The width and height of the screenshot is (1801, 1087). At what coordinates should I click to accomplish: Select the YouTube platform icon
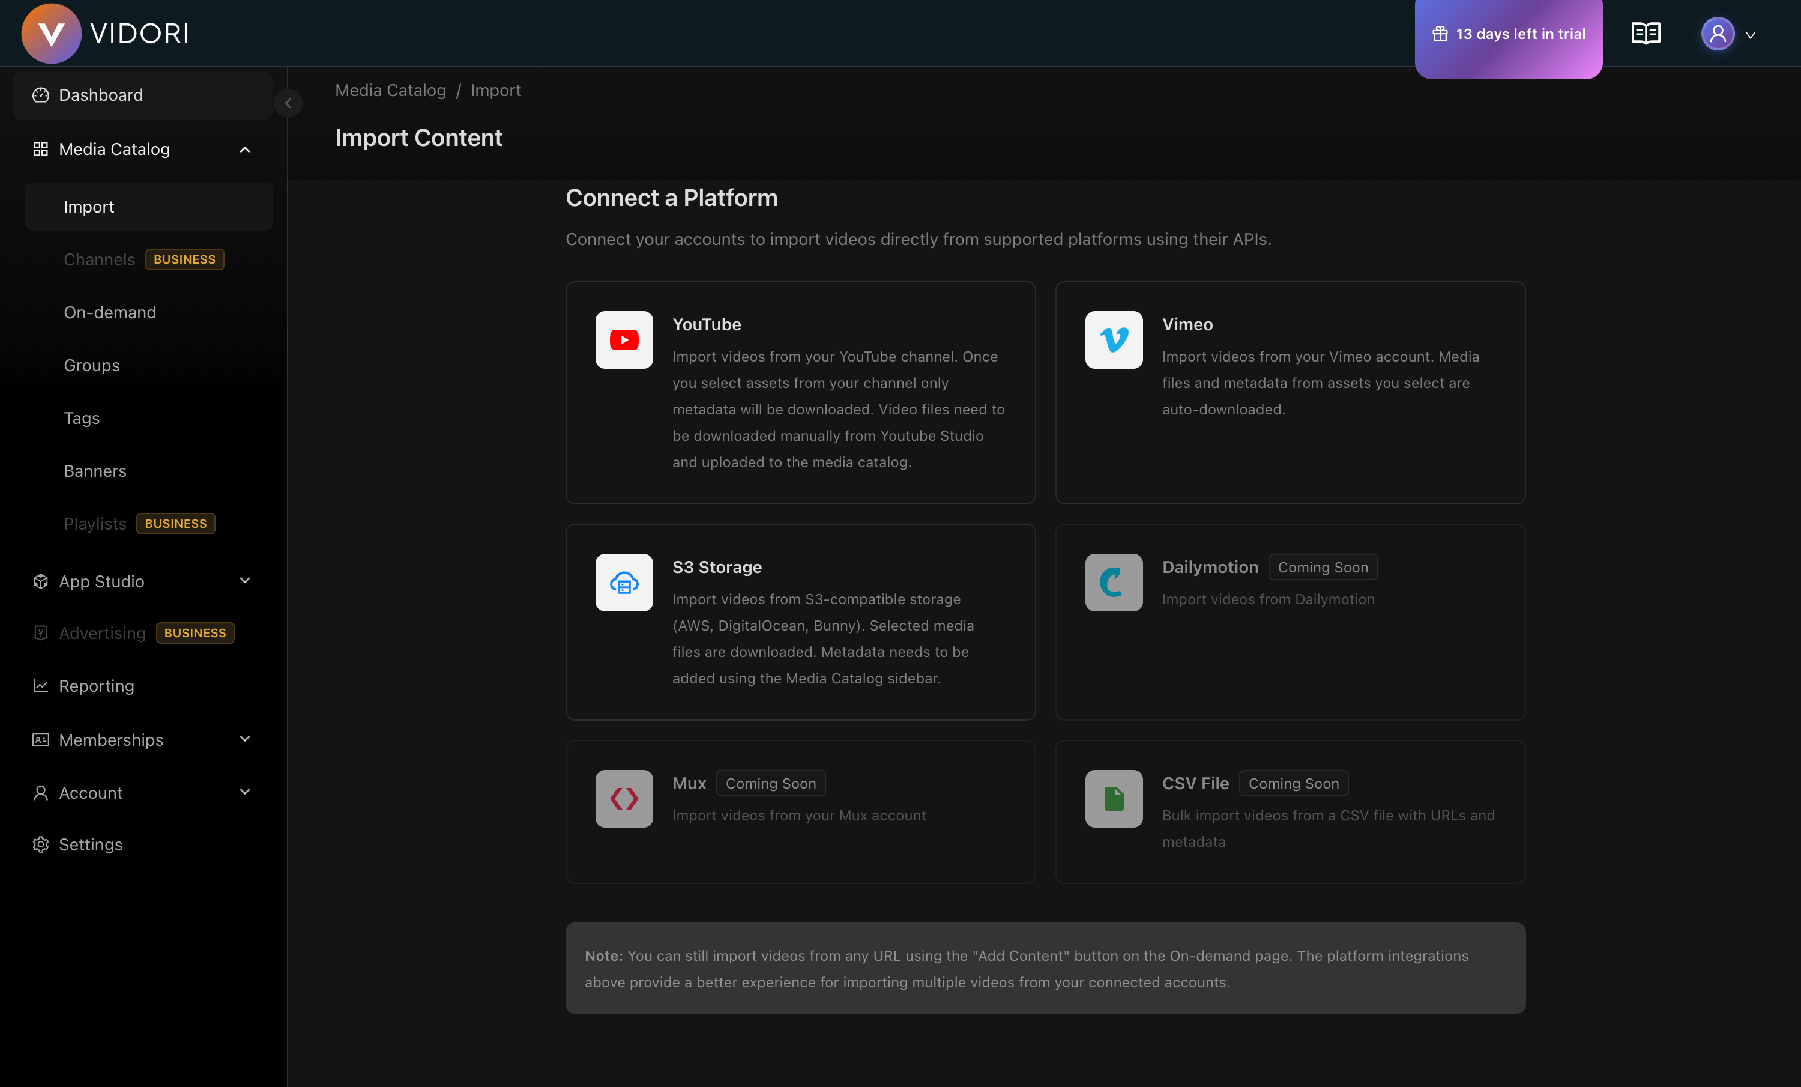click(x=624, y=339)
